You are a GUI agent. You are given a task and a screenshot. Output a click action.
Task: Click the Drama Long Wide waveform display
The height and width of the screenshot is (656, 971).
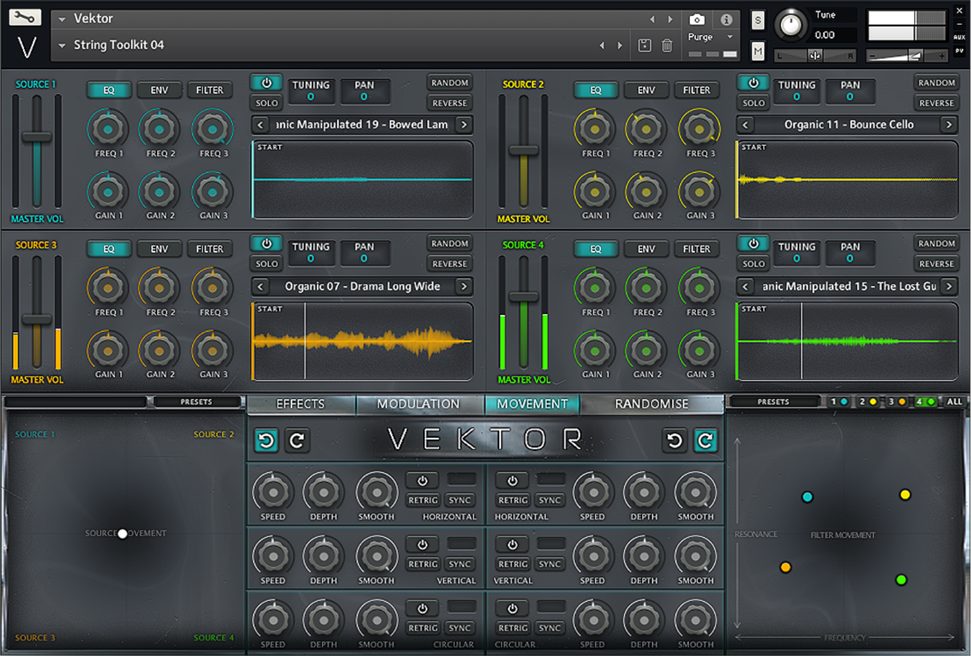(362, 341)
